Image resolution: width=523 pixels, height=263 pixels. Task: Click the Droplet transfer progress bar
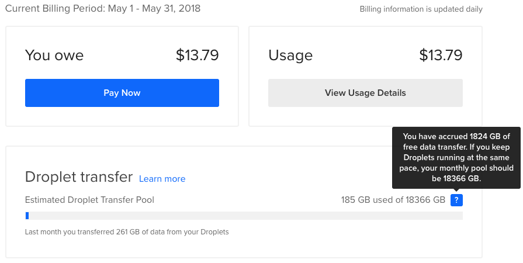point(244,216)
